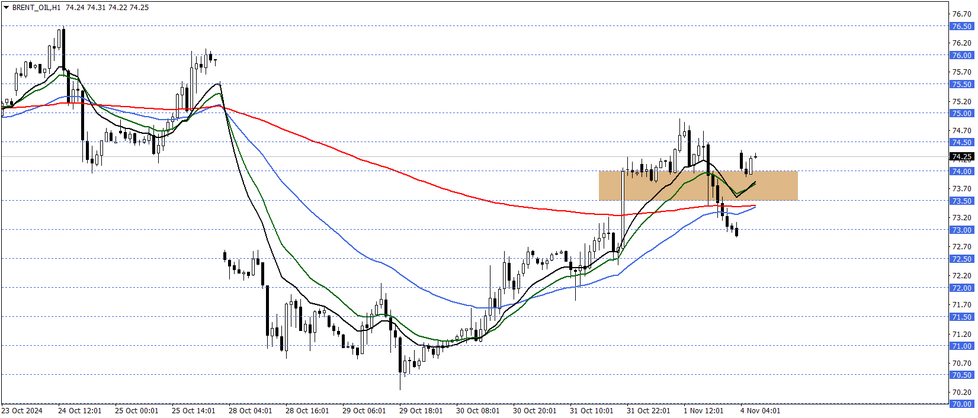Click the highlighted 71.50 level label
This screenshot has width=978, height=418.
click(x=961, y=317)
